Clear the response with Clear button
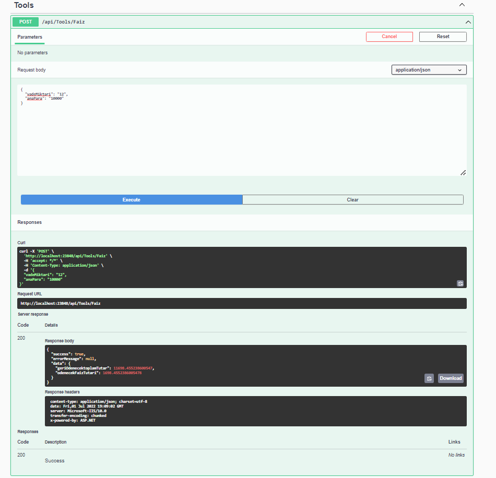The width and height of the screenshot is (496, 478). pos(353,200)
